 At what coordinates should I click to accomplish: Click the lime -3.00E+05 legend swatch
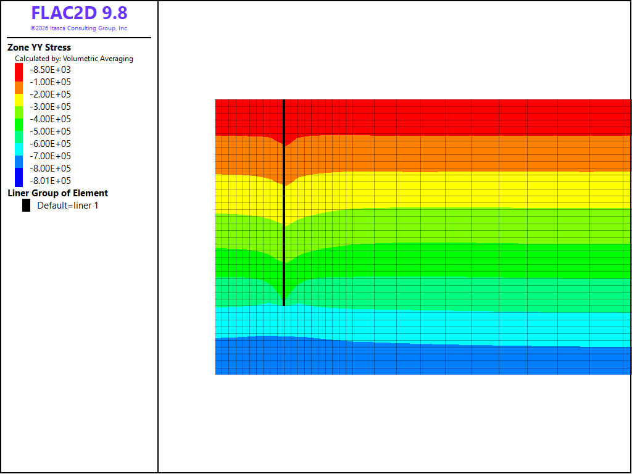tap(19, 112)
